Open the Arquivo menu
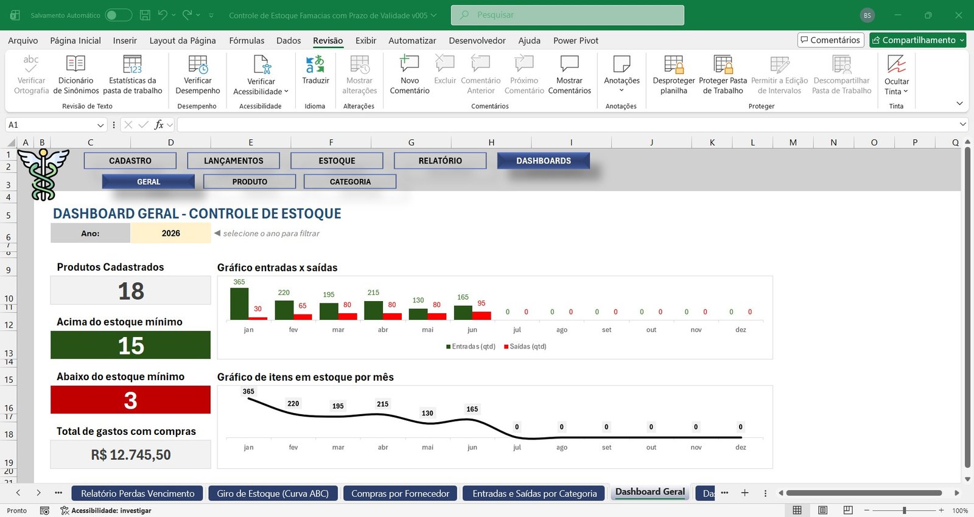Viewport: 974px width, 517px height. pos(23,40)
